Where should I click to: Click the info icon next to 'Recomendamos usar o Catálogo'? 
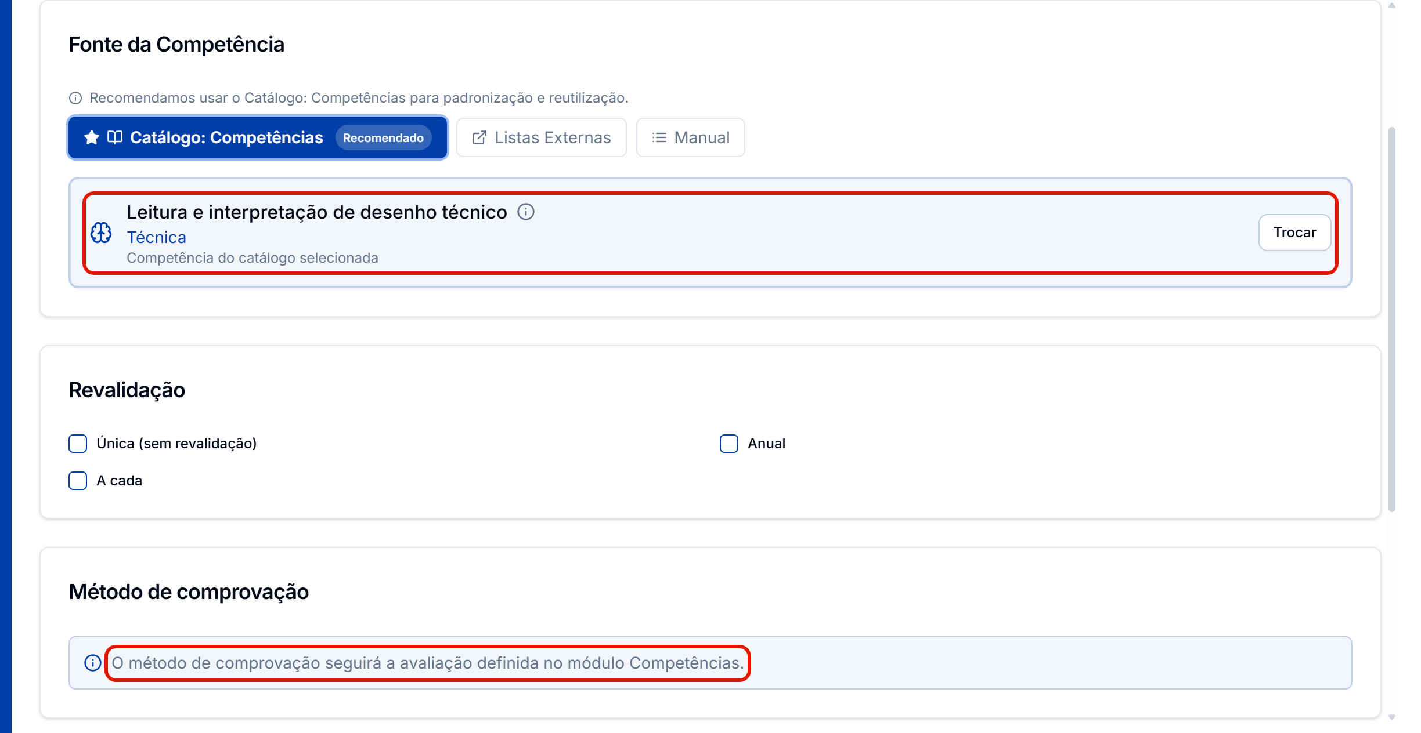(x=75, y=98)
